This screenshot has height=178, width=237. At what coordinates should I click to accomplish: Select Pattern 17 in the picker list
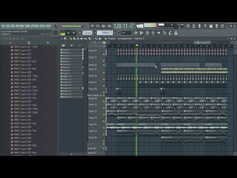click(x=72, y=97)
